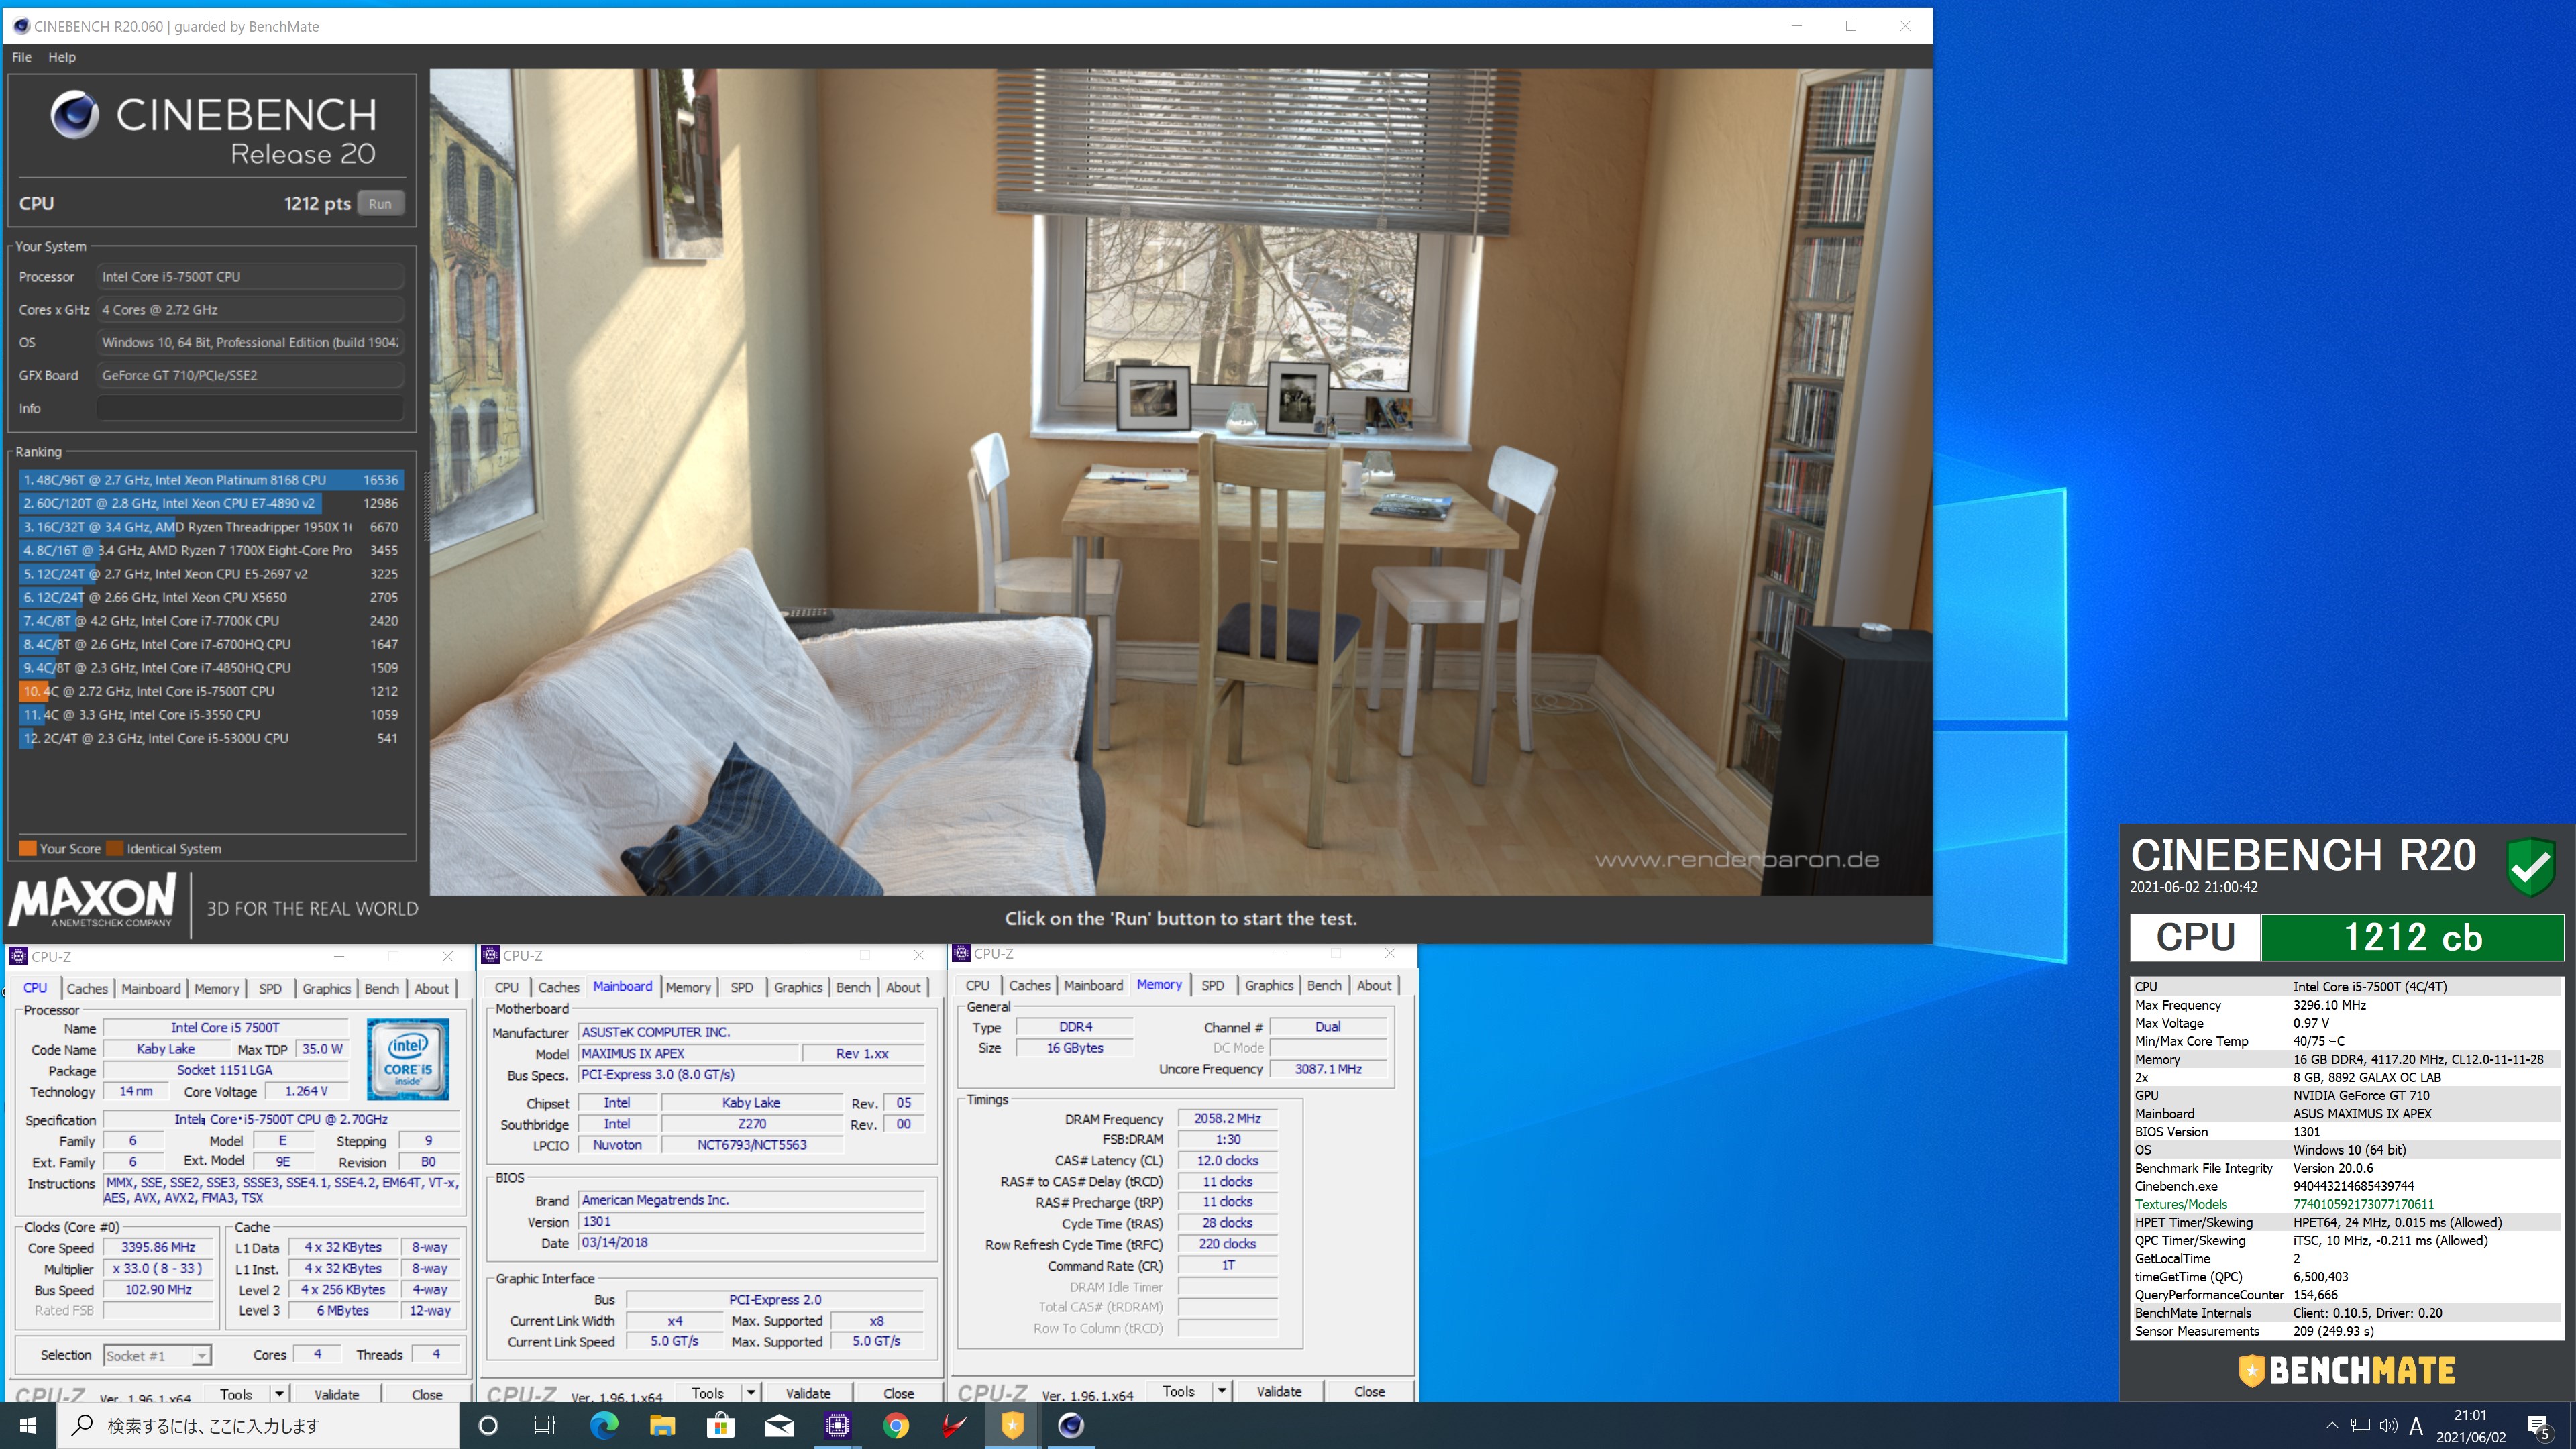Switch to CPU tab in Mainboard CPU-Z window
This screenshot has width=2576, height=1449.
506,987
